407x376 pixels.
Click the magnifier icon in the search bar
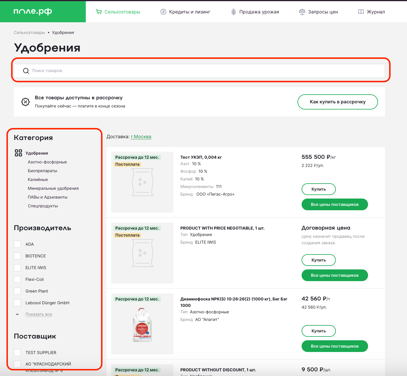26,71
